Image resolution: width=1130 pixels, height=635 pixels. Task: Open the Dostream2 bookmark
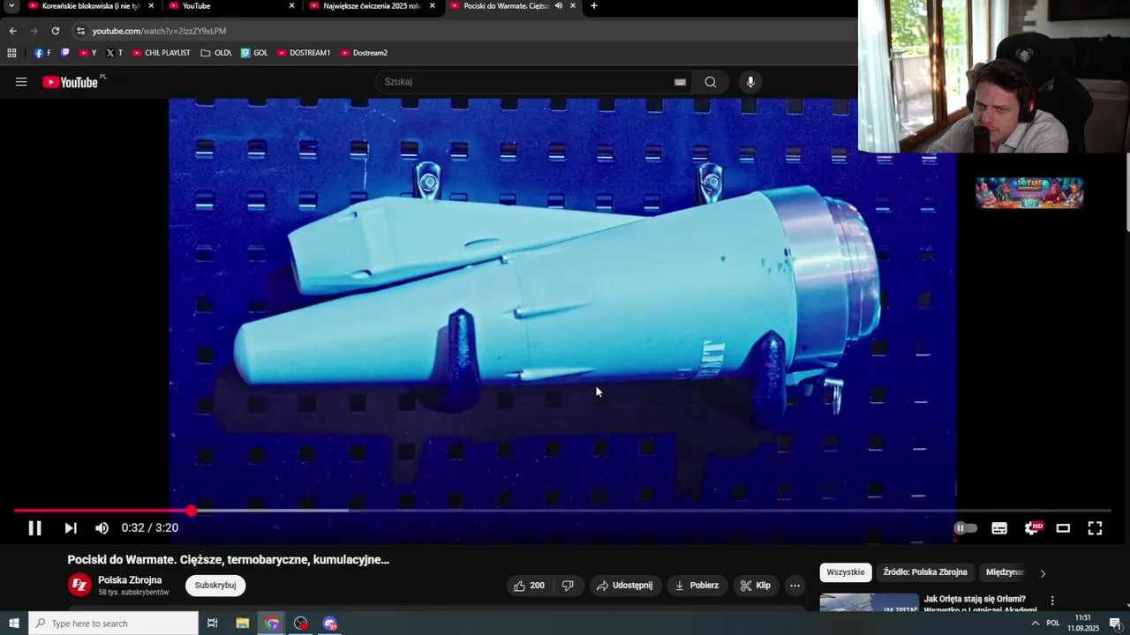click(364, 53)
